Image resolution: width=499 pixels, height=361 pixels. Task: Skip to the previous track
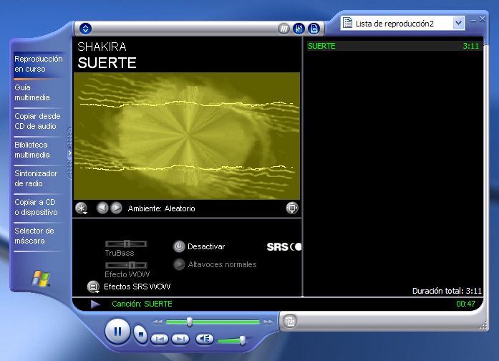click(x=160, y=339)
